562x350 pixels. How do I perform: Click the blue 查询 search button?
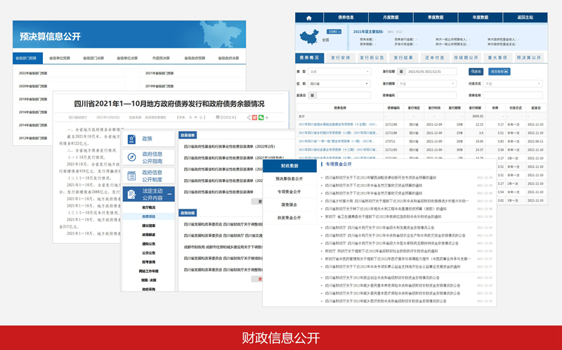pyautogui.click(x=476, y=71)
